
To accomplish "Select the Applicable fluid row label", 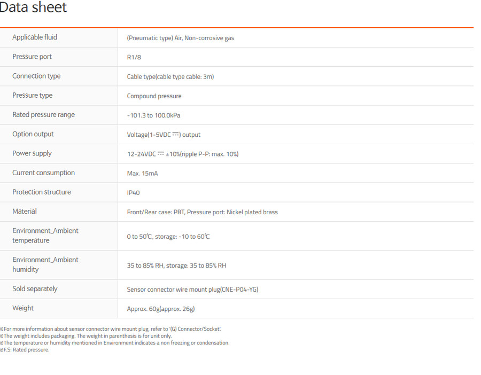I will [35, 37].
